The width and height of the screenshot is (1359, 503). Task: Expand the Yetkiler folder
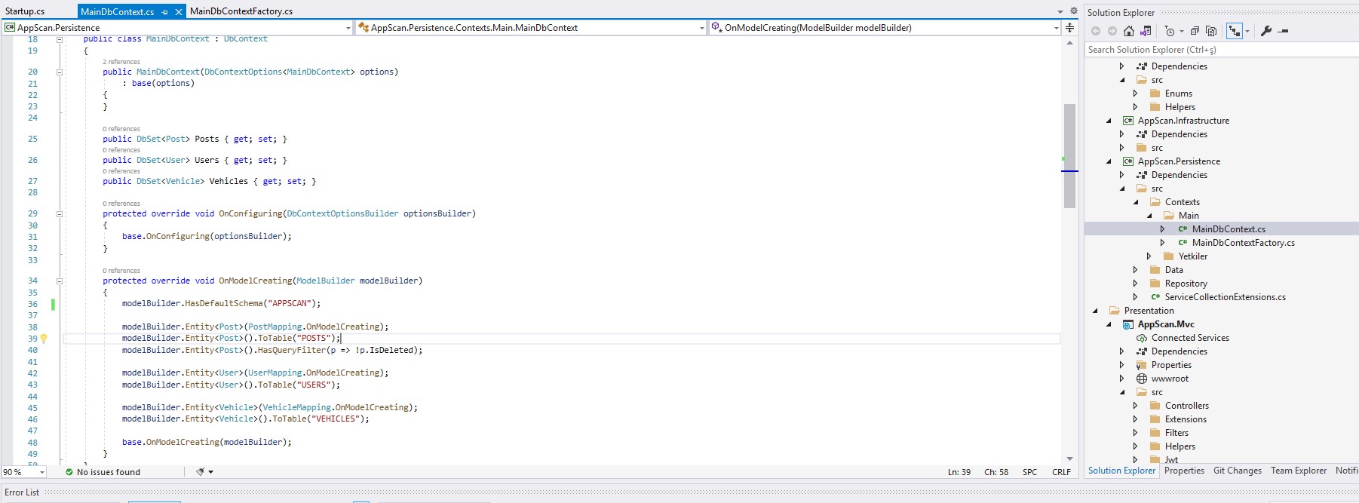1149,256
